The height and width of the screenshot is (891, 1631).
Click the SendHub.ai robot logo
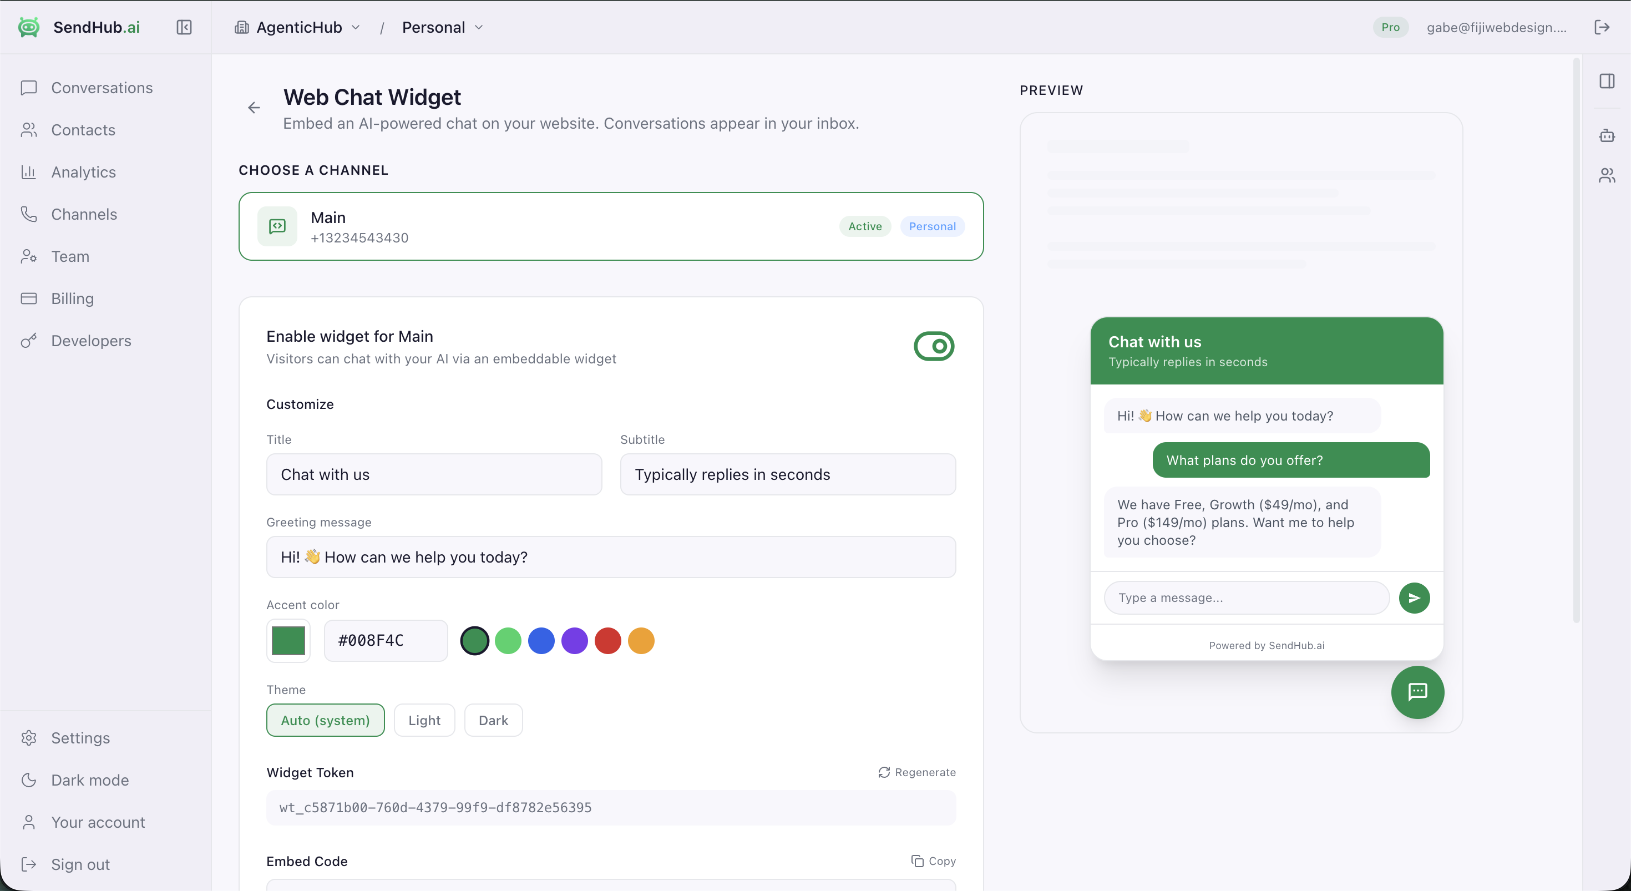coord(28,27)
